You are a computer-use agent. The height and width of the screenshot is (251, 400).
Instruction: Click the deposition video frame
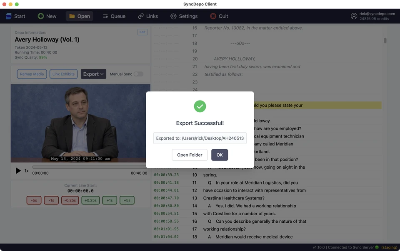80,123
